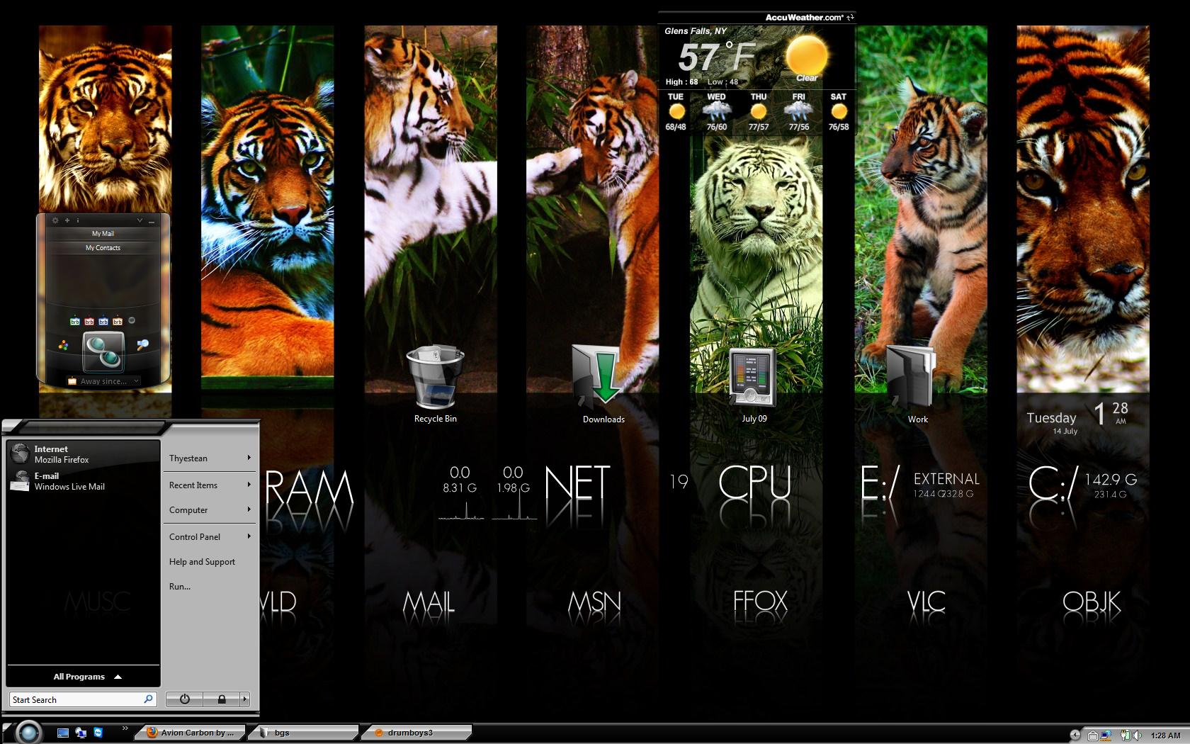The width and height of the screenshot is (1190, 744).
Task: Click the MAIL launcher text
Action: pos(429,602)
